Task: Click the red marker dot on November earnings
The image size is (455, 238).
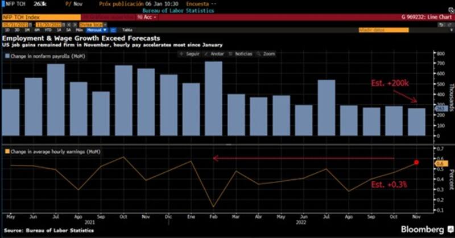Action: [416, 162]
